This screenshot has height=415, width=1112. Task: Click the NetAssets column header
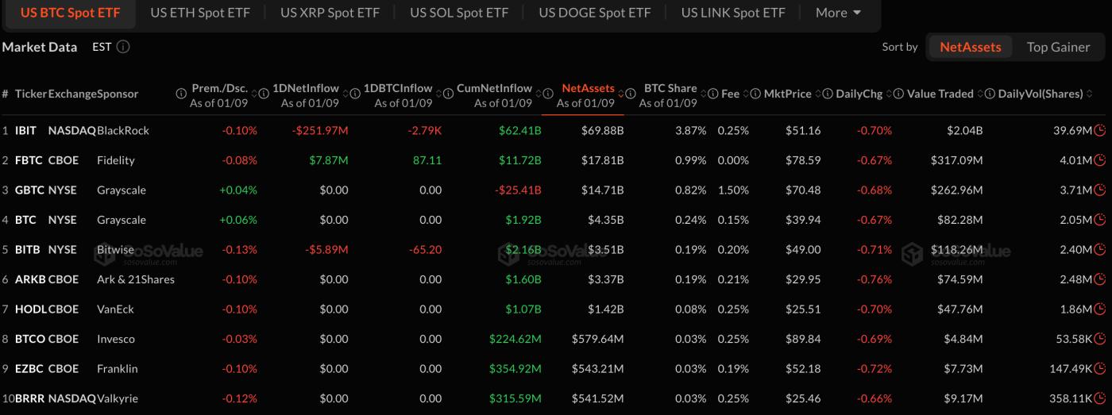tap(587, 88)
